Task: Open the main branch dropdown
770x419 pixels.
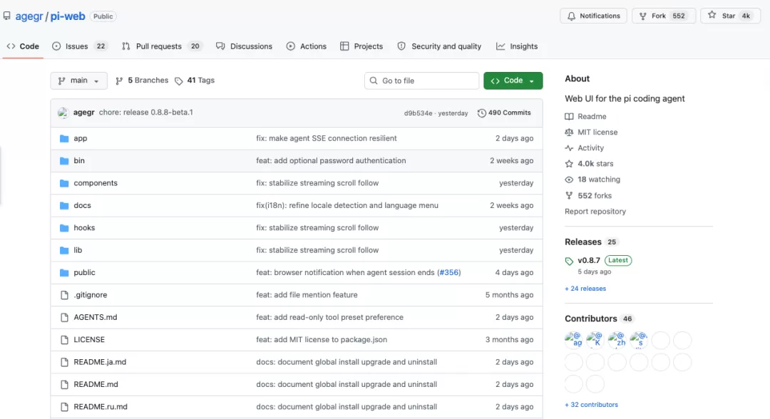Action: 78,81
